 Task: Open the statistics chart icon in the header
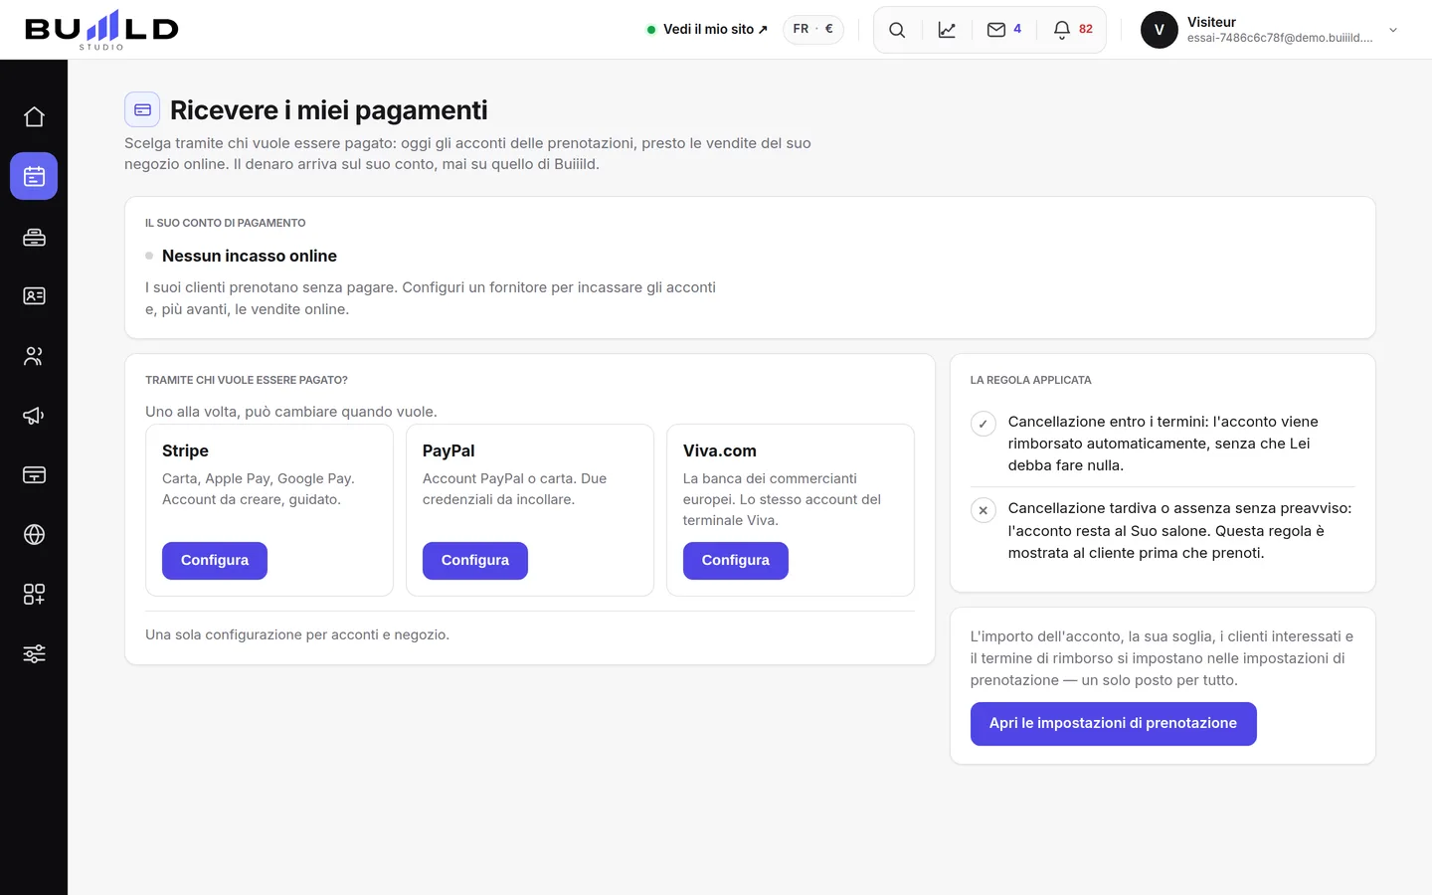947,30
